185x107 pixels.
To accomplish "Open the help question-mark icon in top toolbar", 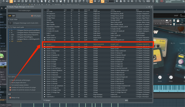I will tap(84, 1).
